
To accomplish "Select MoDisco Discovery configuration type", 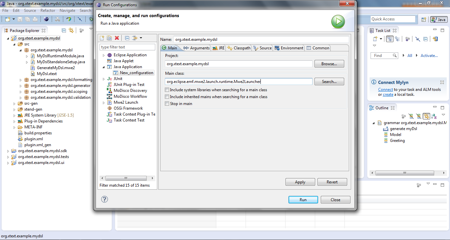I will (127, 91).
